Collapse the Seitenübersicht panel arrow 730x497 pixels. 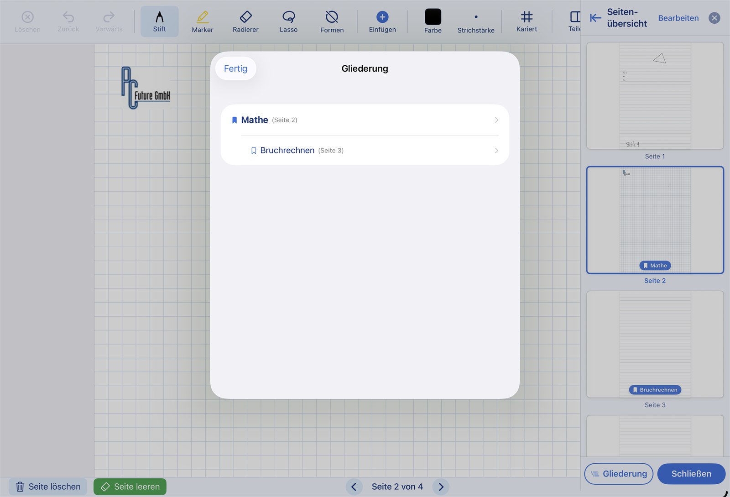coord(595,18)
